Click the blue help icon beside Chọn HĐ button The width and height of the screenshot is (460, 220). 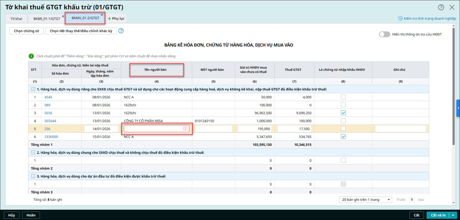[x=121, y=31]
